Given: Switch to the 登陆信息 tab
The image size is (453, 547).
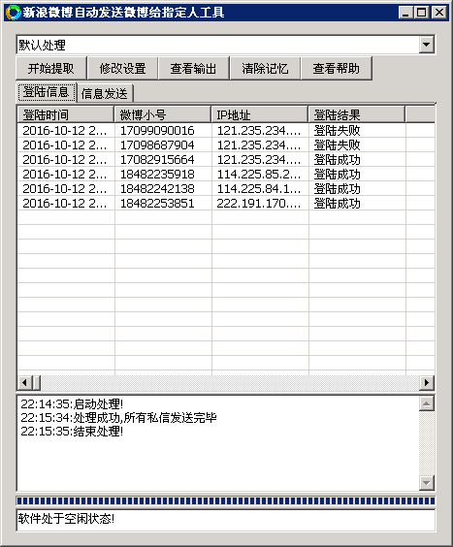Looking at the screenshot, I should click(47, 92).
